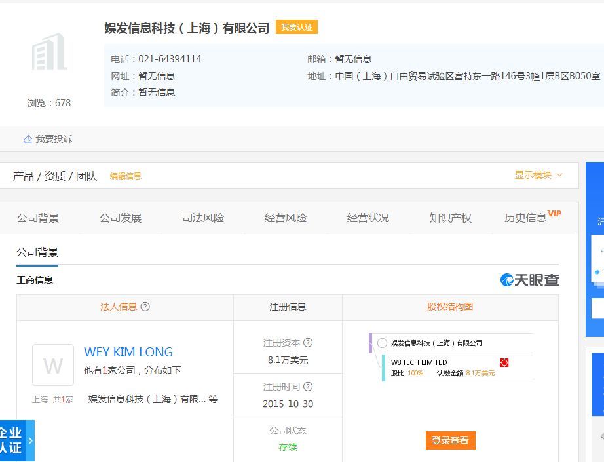Viewport: 604px width, 462px height.
Task: Open the 司法风险 tab
Action: point(203,218)
